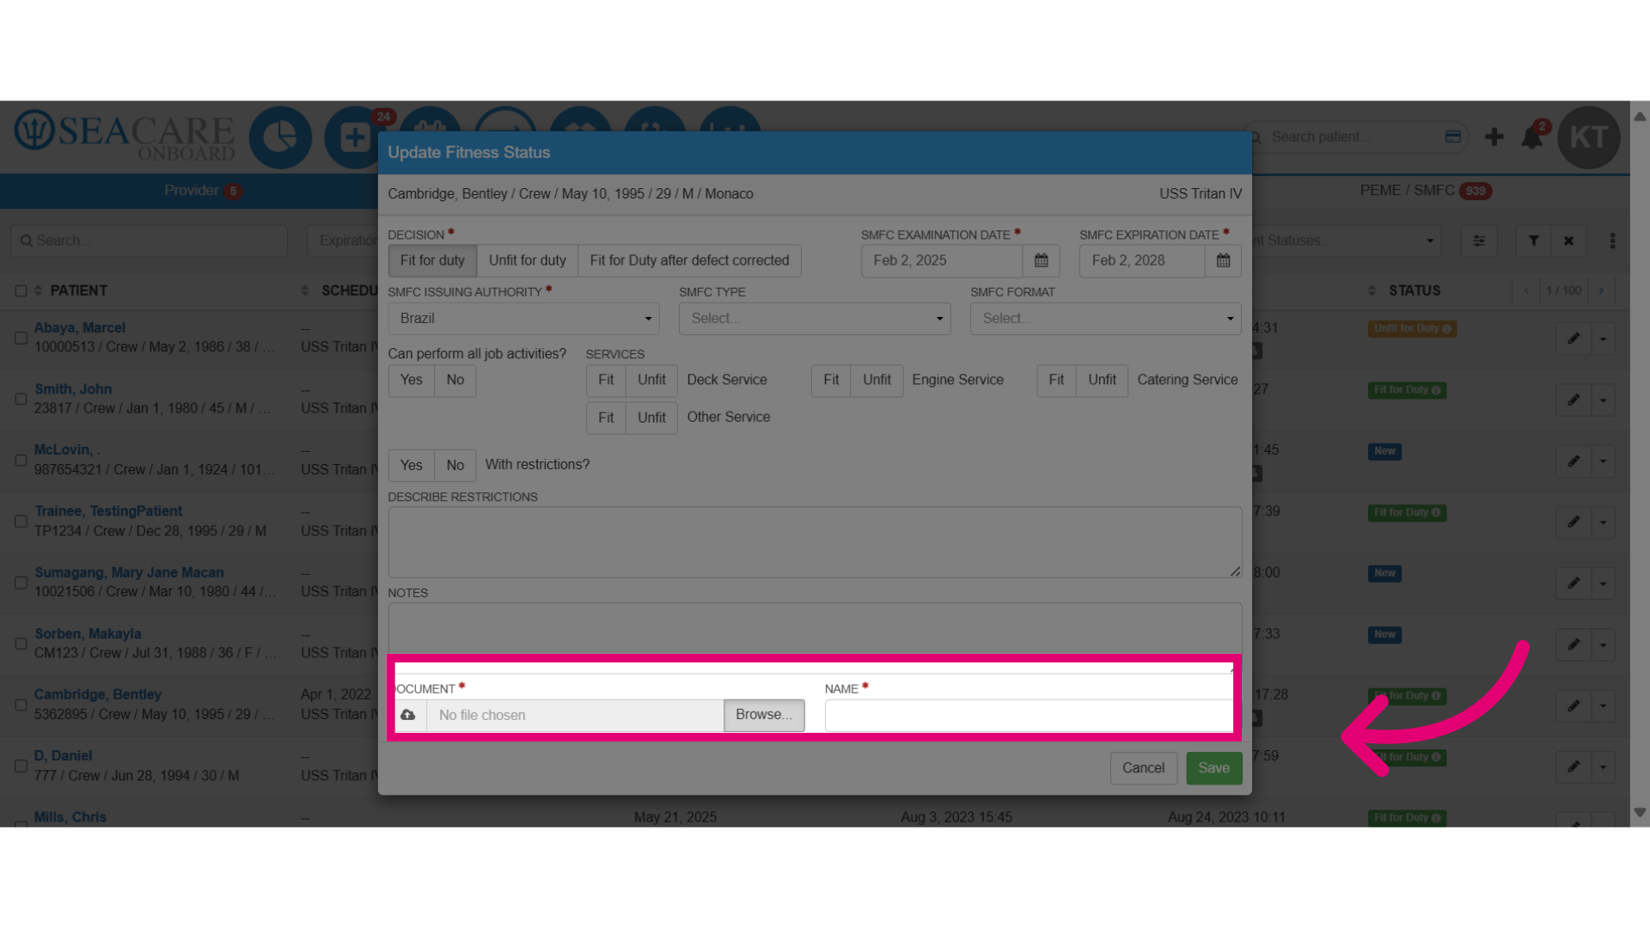Mark Other Service as Unfit
The height and width of the screenshot is (928, 1650).
pos(651,418)
